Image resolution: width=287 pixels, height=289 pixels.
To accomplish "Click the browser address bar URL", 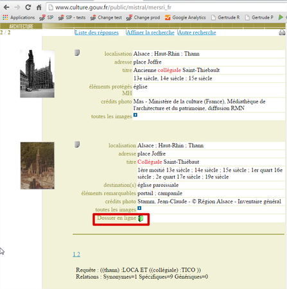I will click(x=114, y=8).
